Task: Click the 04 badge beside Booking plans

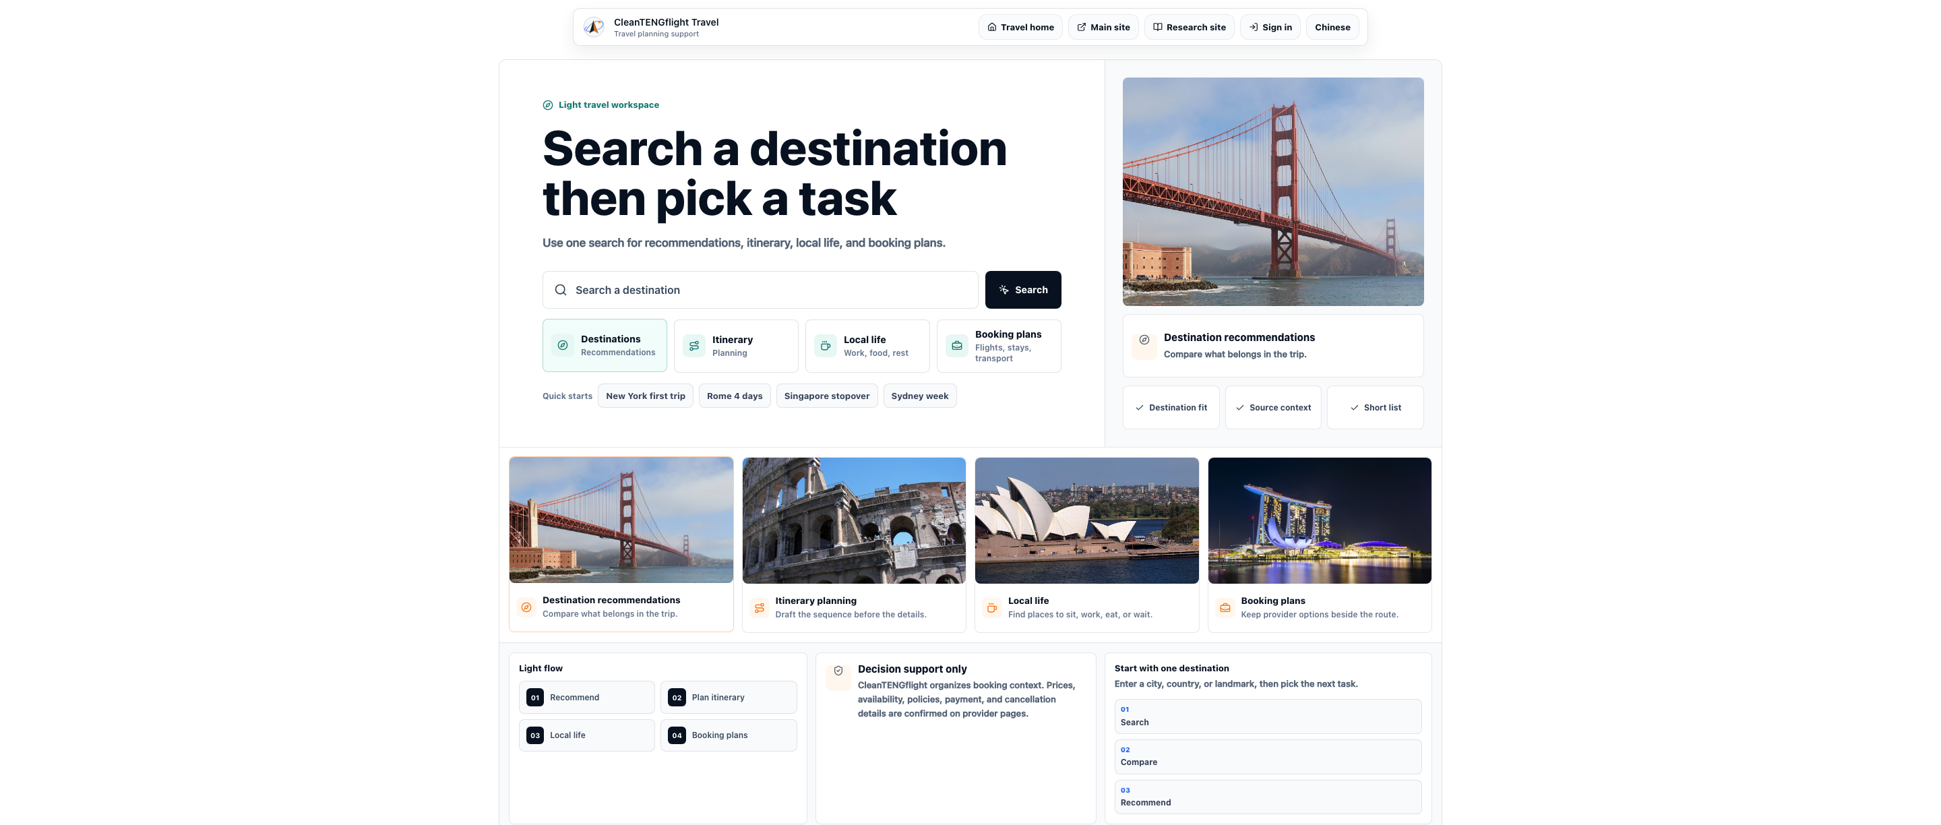Action: [x=677, y=735]
